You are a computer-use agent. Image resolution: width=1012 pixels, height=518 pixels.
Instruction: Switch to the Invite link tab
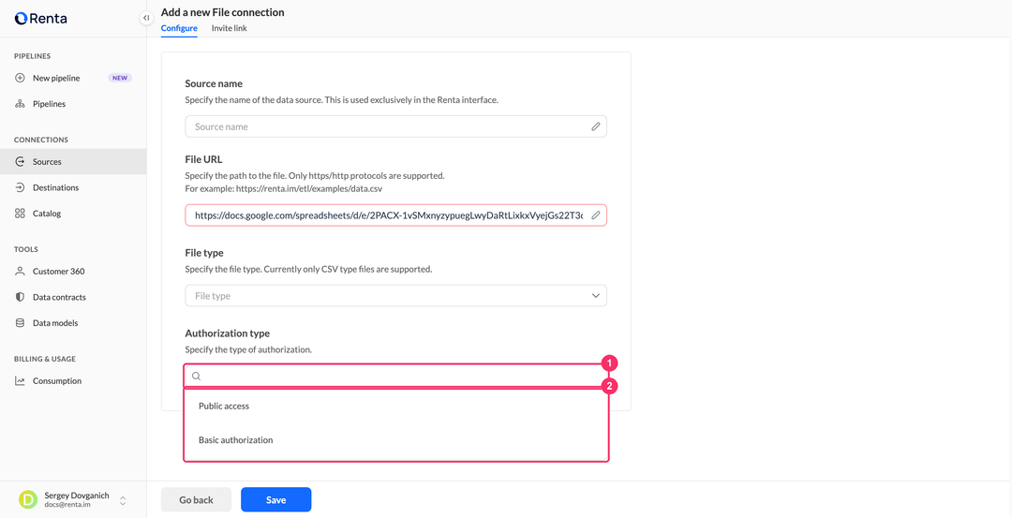230,28
